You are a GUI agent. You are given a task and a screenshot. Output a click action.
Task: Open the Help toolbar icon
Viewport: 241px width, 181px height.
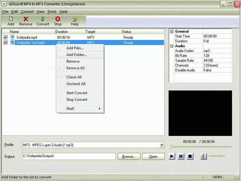click(75, 19)
